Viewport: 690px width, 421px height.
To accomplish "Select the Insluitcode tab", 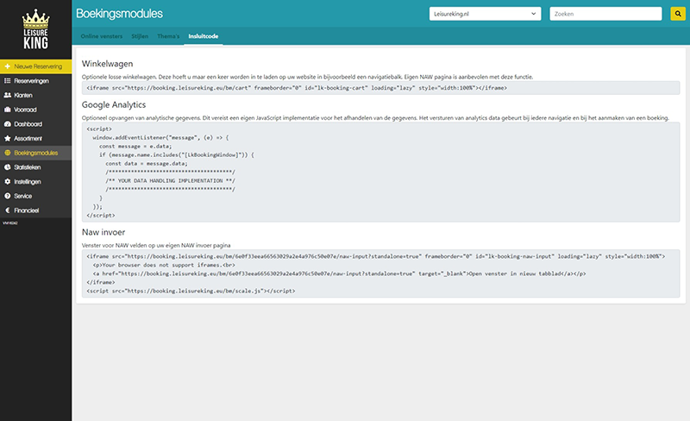I will point(204,36).
